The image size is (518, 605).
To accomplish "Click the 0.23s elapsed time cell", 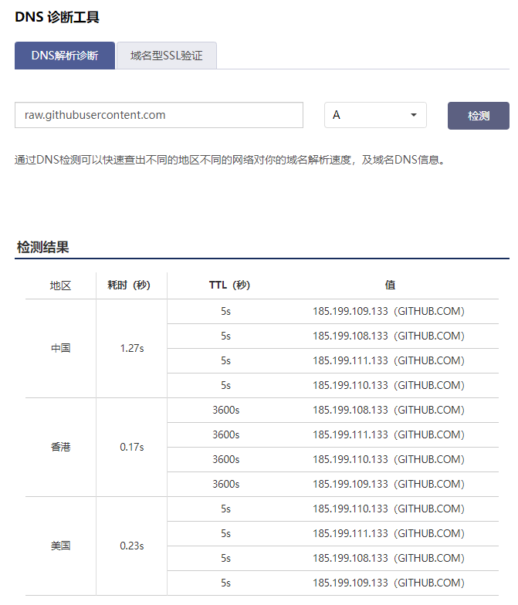I will (x=131, y=546).
